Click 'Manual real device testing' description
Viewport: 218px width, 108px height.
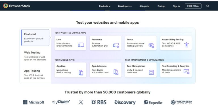coord(64,71)
